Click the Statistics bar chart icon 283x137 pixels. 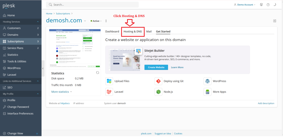(x=4, y=55)
